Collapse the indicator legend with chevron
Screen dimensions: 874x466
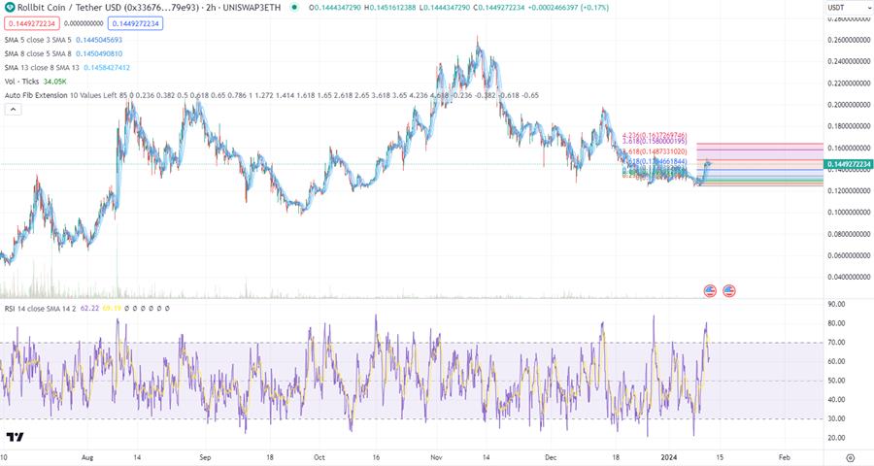(x=14, y=110)
